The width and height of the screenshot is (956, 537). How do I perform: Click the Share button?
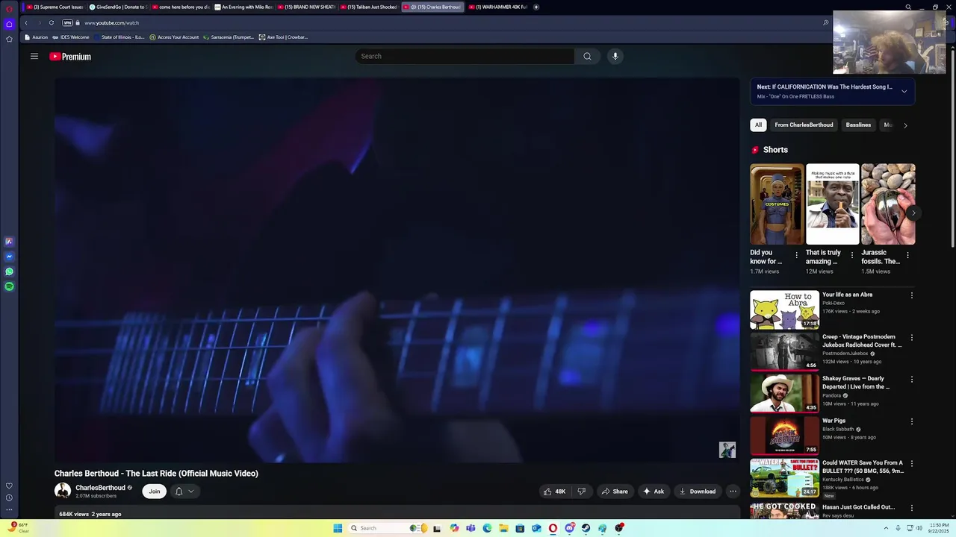point(615,492)
